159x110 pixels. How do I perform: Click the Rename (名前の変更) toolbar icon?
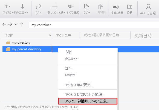coord(116,7)
